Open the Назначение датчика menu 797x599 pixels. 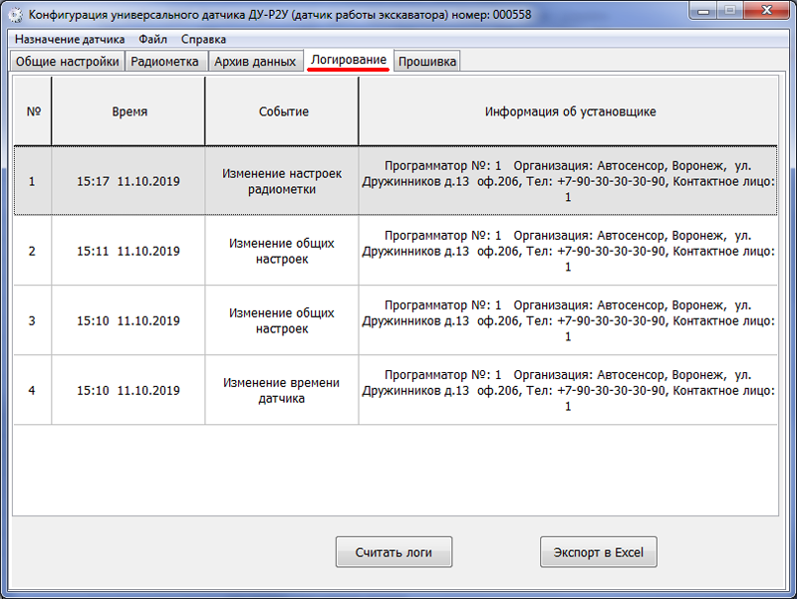click(x=70, y=39)
